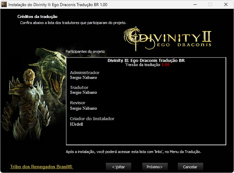Open the Tribo dos Renegados Brasil link

[42, 167]
